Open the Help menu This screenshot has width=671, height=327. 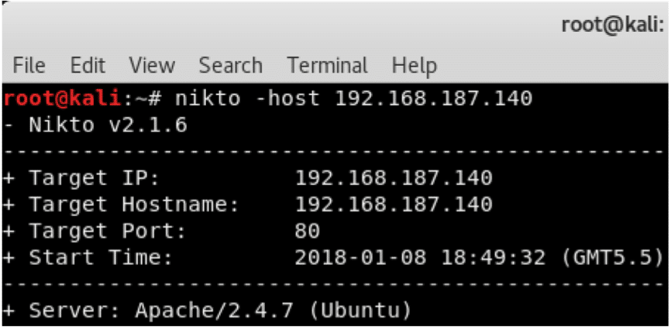pos(414,65)
